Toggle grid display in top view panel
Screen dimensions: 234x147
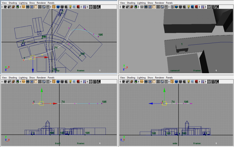[x=23, y=7]
